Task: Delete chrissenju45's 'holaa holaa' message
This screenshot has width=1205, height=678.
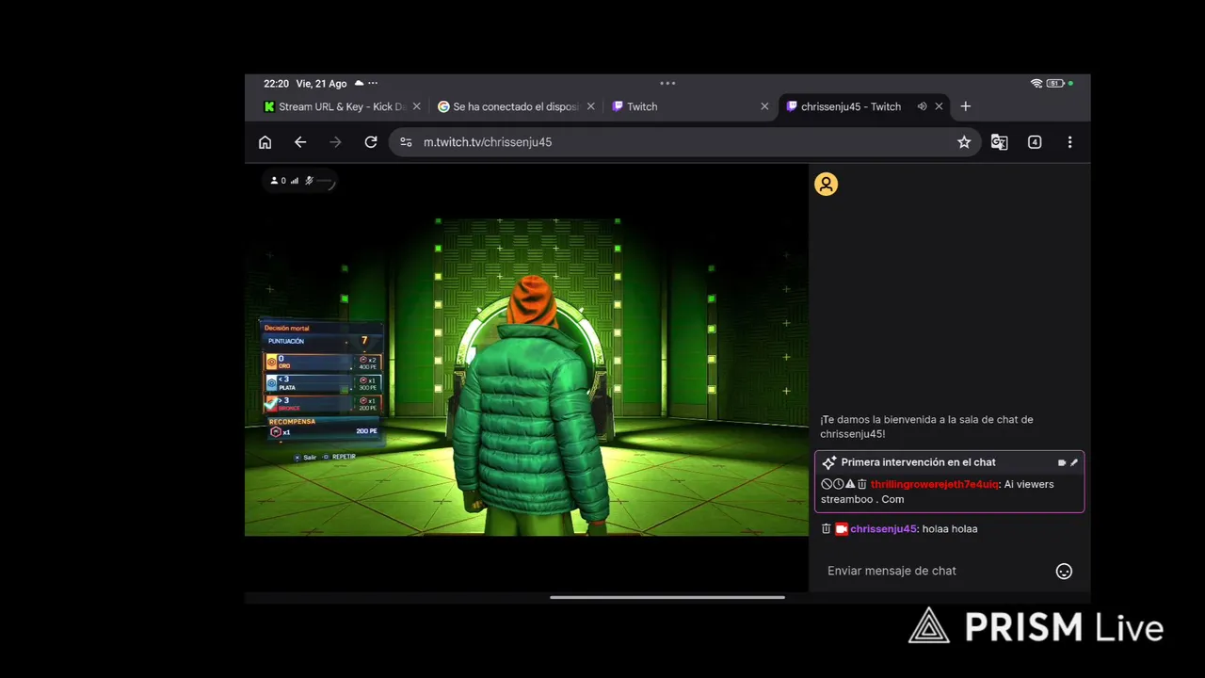Action: click(826, 529)
